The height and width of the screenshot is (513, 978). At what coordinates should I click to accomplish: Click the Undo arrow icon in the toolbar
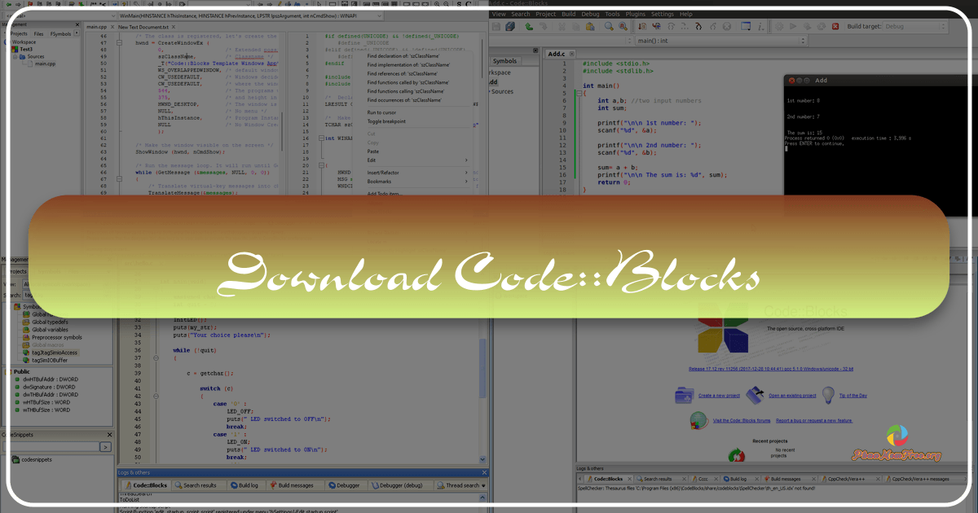(x=529, y=26)
